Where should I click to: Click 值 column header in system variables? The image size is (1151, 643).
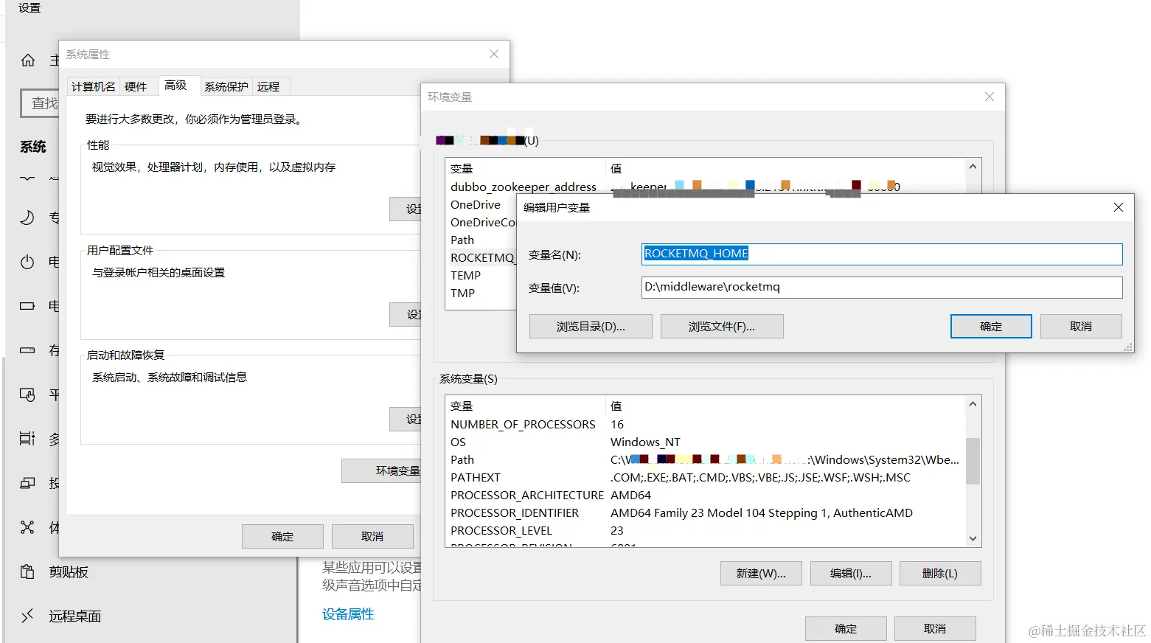(785, 406)
